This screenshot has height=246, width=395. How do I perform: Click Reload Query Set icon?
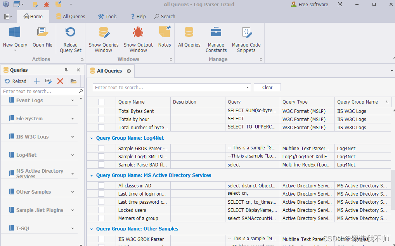point(70,32)
